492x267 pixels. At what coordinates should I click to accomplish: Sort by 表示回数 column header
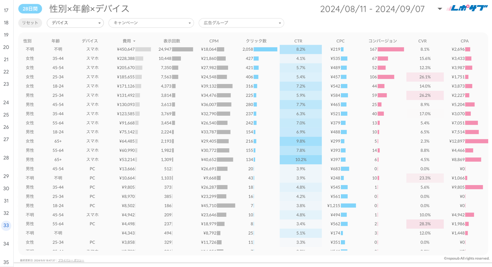pos(172,41)
